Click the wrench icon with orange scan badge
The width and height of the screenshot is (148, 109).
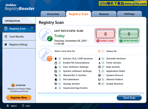[x=45, y=54]
